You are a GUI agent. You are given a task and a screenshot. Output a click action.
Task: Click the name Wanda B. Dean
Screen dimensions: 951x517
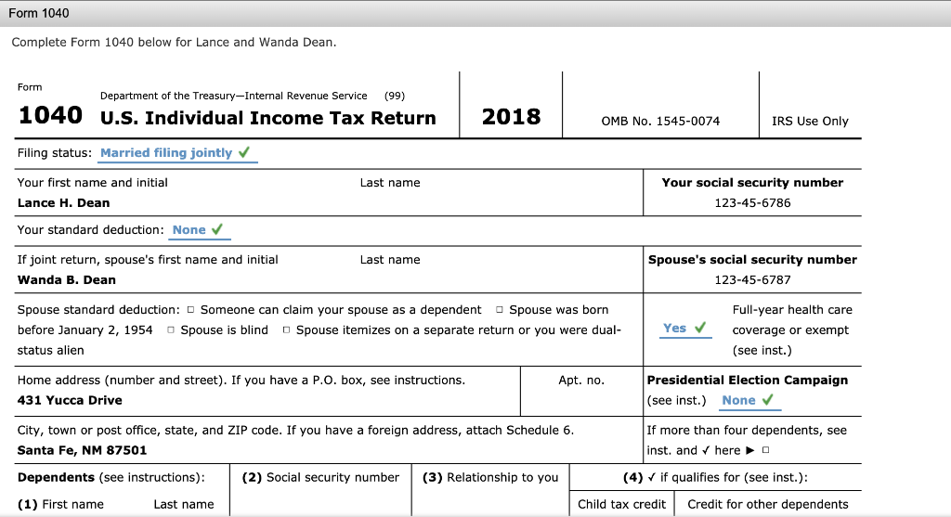[67, 280]
